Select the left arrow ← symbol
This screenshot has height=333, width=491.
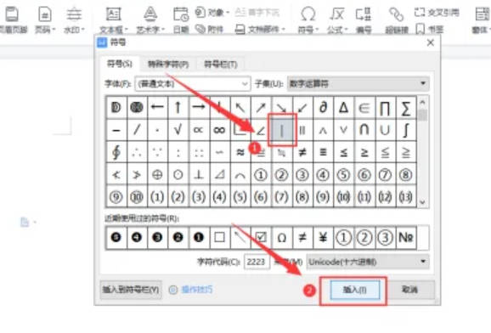pos(157,108)
